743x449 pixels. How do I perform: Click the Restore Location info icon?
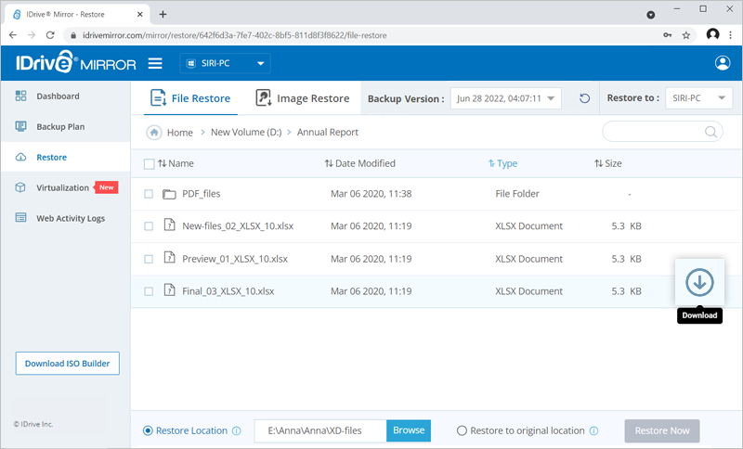click(x=236, y=431)
